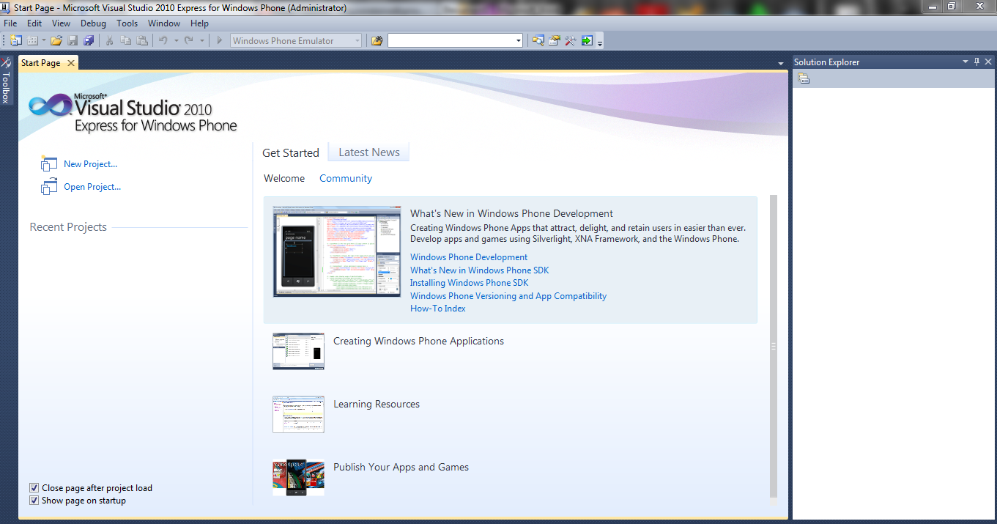Switch to the Get Started tab
Image resolution: width=997 pixels, height=524 pixels.
tap(291, 152)
